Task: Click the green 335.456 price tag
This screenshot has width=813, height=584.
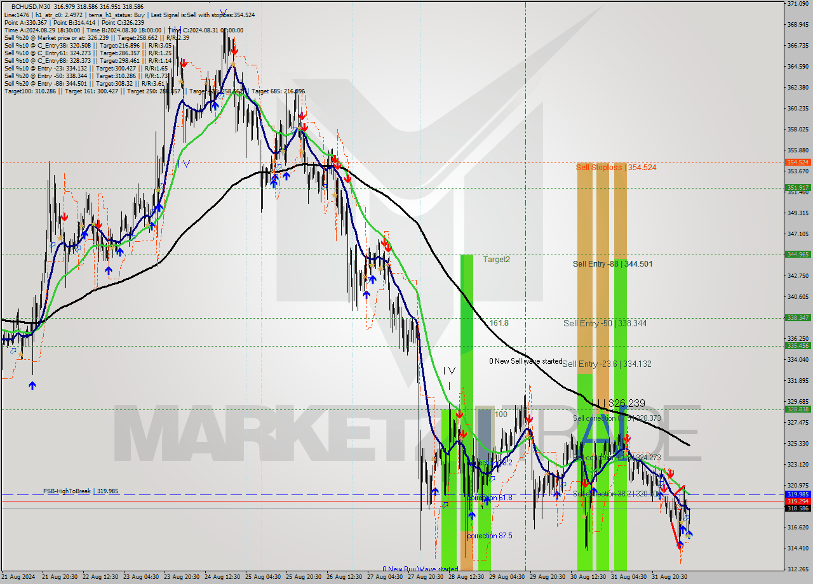Action: (x=798, y=346)
